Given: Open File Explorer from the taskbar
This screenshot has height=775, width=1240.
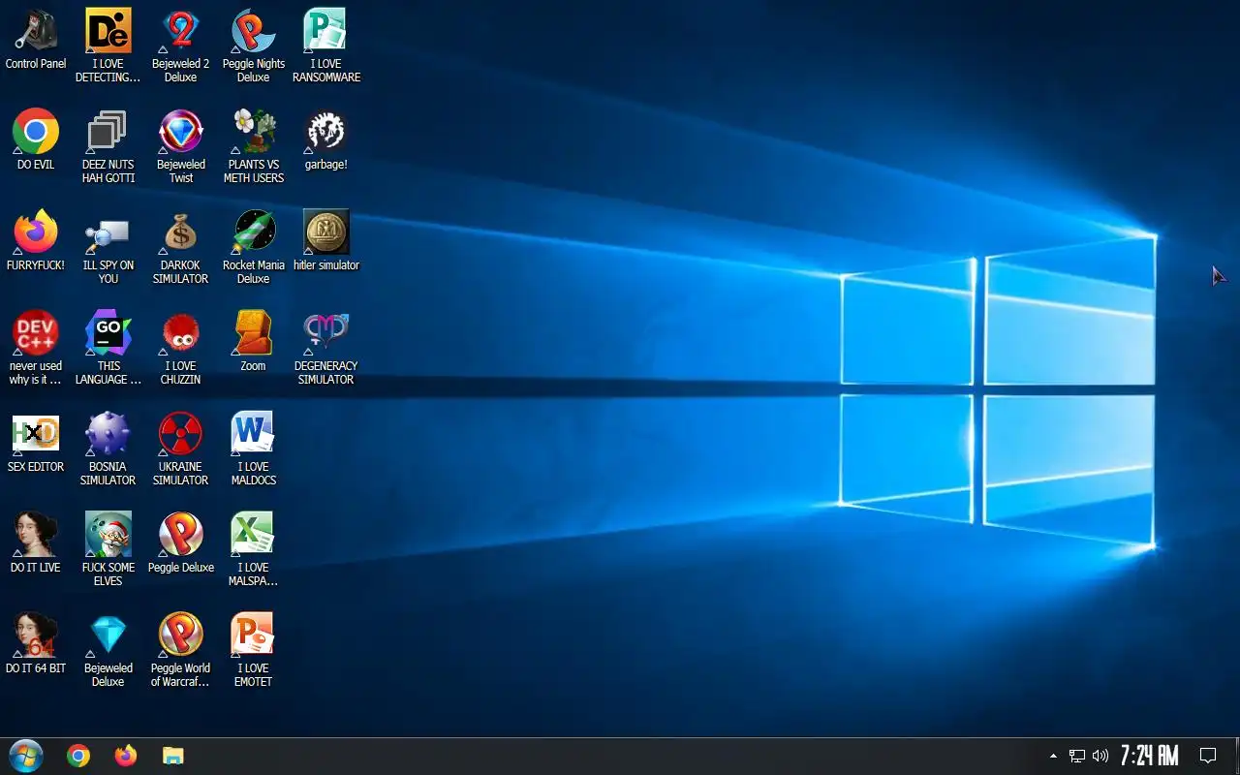Looking at the screenshot, I should tap(172, 756).
